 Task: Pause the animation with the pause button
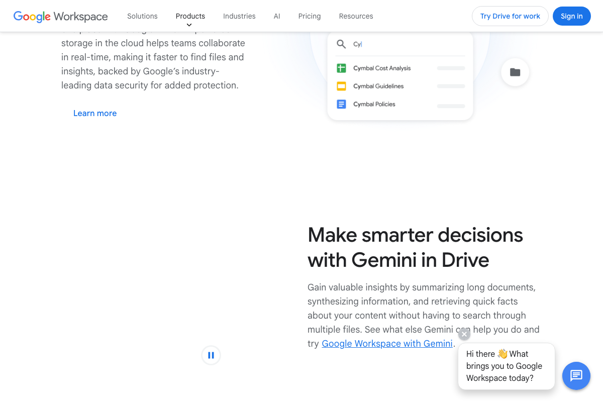point(211,355)
